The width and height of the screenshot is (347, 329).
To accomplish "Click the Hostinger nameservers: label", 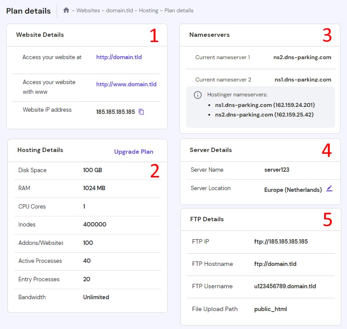I will point(237,95).
